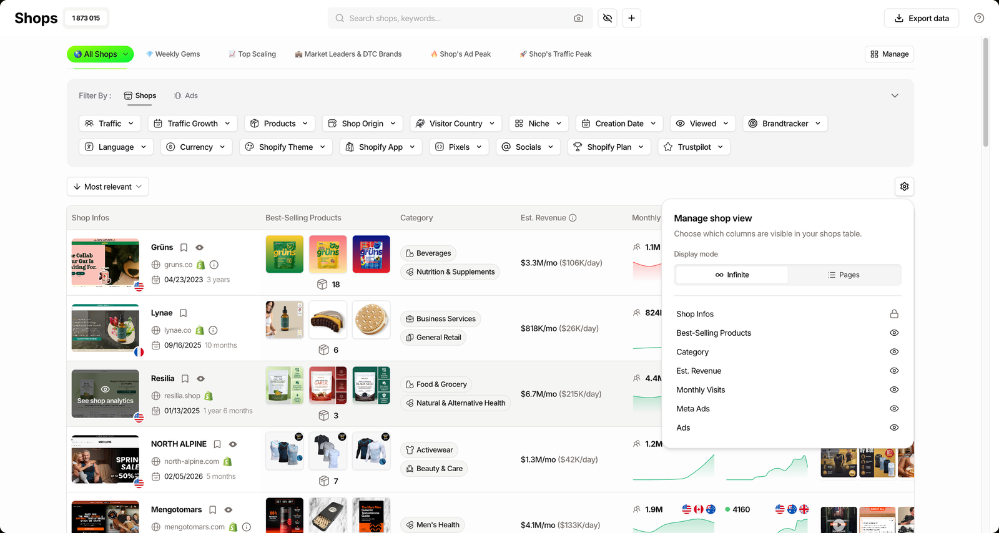Expand the Shop Origin filter
The height and width of the screenshot is (533, 999).
tap(362, 124)
